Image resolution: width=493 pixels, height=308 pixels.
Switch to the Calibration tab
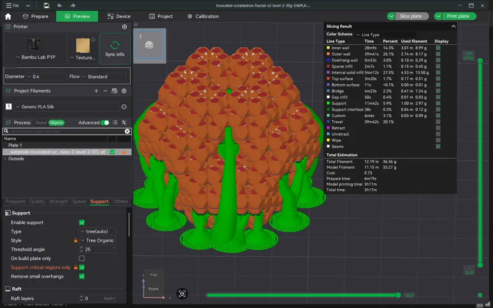[203, 16]
